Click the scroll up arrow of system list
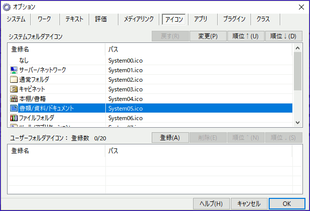Screen dimensions: 310x211 tap(297, 48)
